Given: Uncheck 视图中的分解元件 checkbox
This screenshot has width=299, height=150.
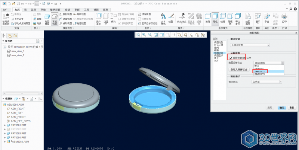Looking at the screenshot, I should coord(231,58).
